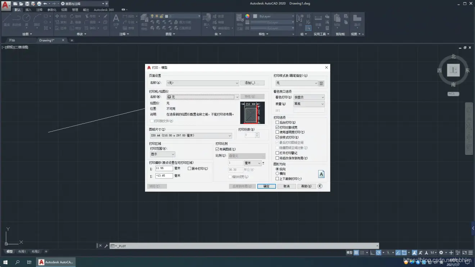Open Autodesk AutoCAD taskbar button

coord(56,262)
